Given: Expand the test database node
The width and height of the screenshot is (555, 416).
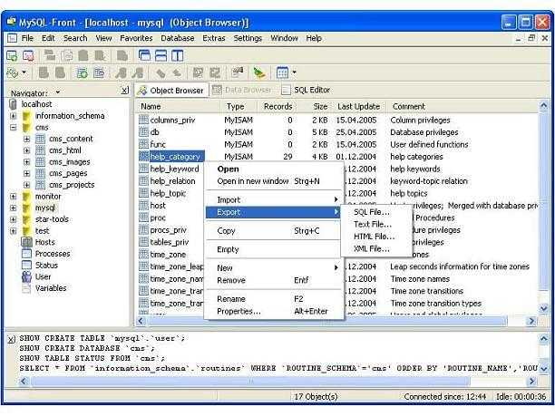Looking at the screenshot, I should click(x=13, y=231).
